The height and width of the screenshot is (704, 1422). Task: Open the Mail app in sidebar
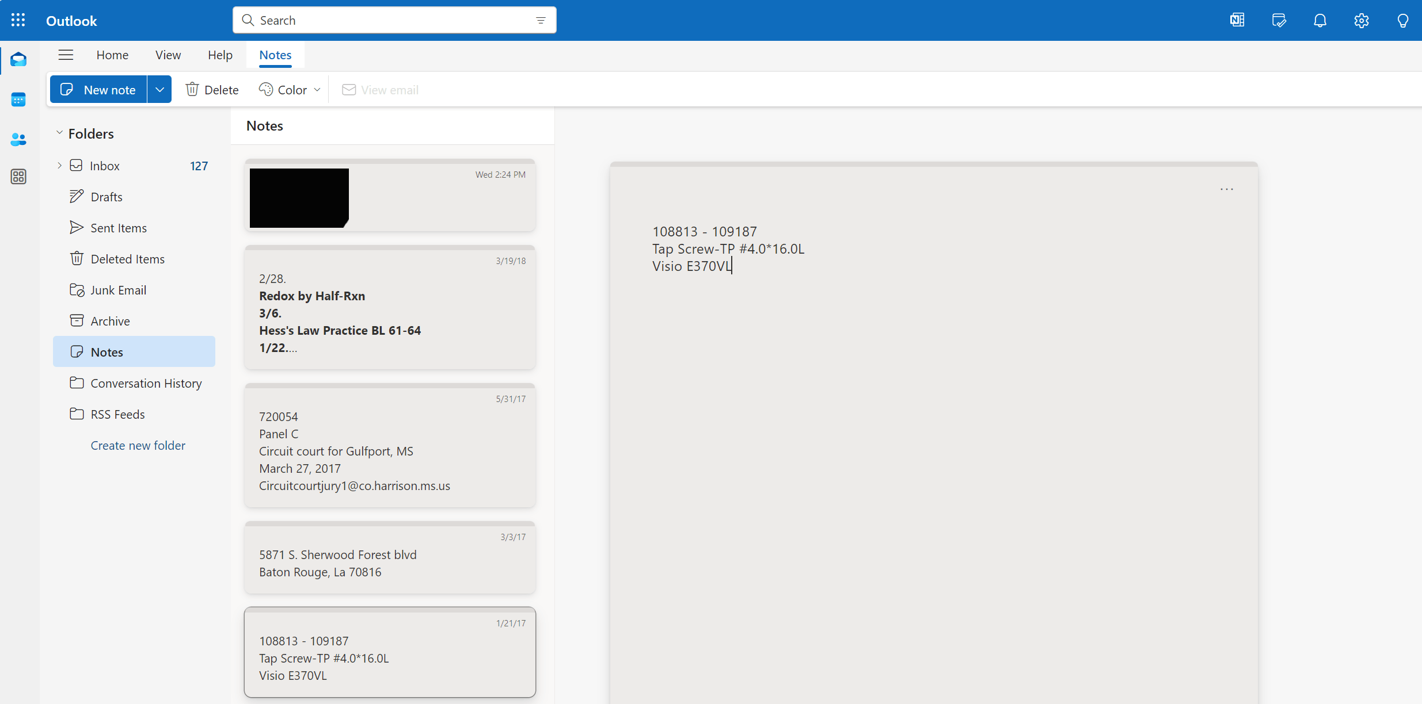(x=18, y=59)
